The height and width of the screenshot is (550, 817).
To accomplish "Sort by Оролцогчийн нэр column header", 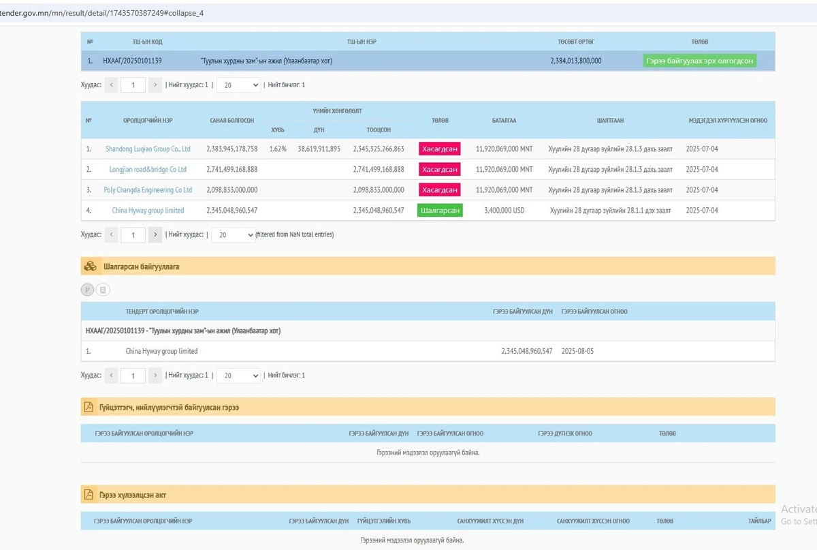I will (x=148, y=121).
